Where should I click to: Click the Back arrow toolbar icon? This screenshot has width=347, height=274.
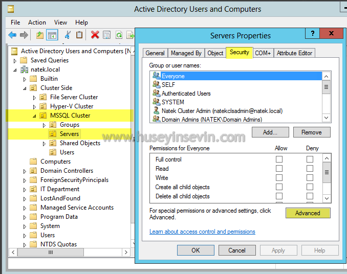12,35
